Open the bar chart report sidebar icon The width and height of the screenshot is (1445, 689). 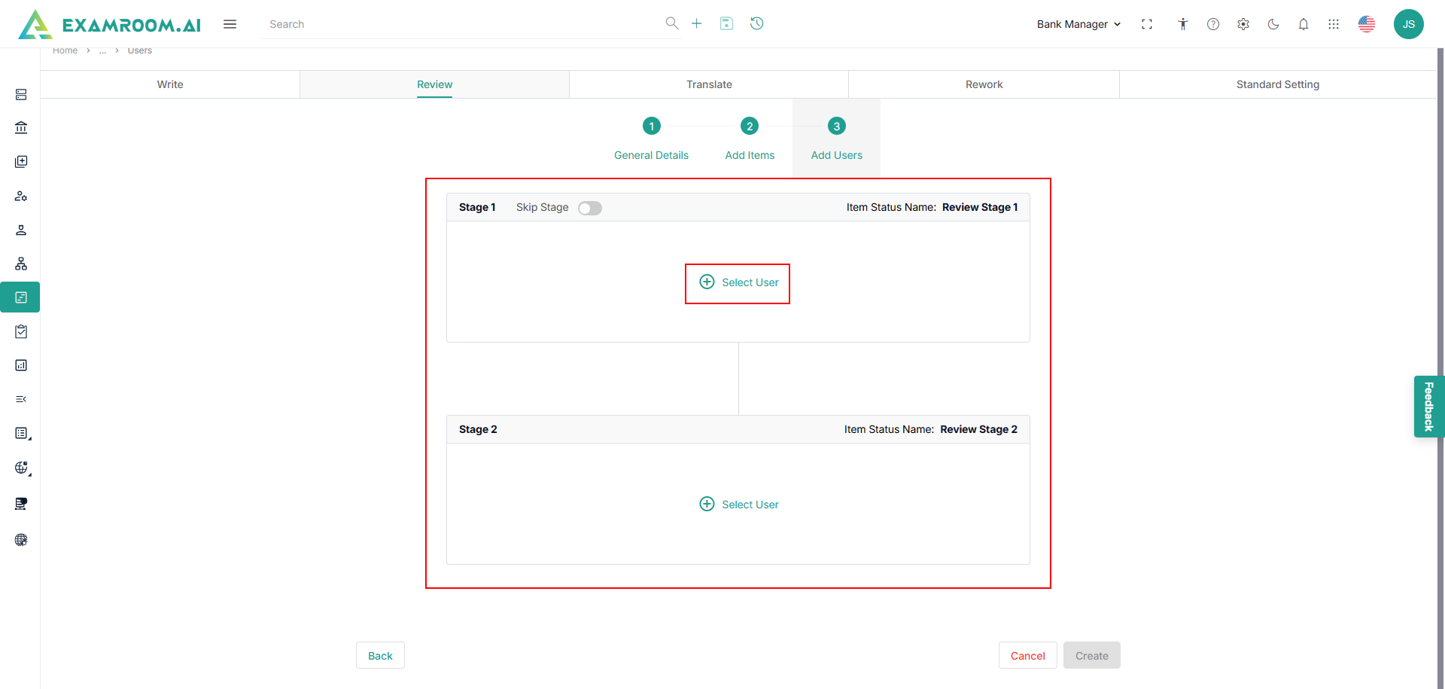pos(21,365)
